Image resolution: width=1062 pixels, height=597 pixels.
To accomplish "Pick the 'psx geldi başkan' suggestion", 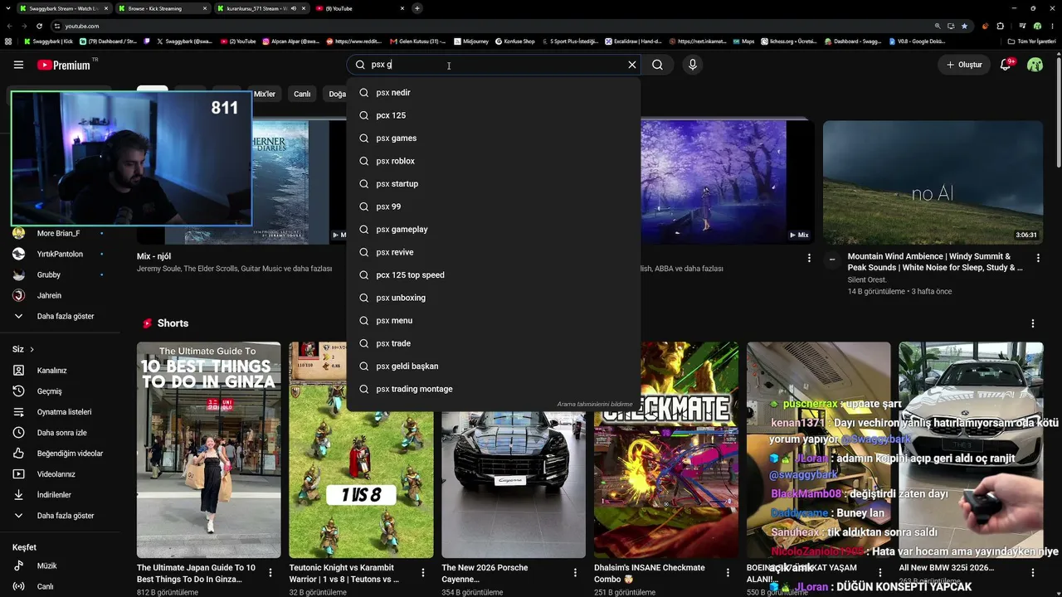I will (x=494, y=366).
